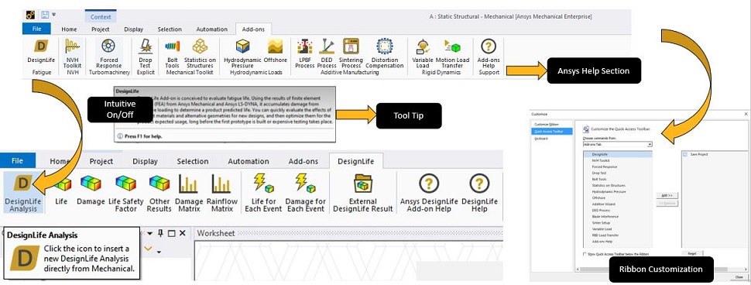The width and height of the screenshot is (751, 285).
Task: Insert Other Results from the DesignLife ribbon
Action: pos(159,193)
